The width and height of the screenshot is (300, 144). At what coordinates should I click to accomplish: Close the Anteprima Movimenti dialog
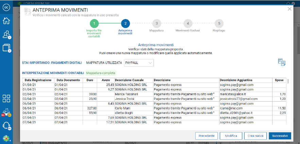point(289,9)
